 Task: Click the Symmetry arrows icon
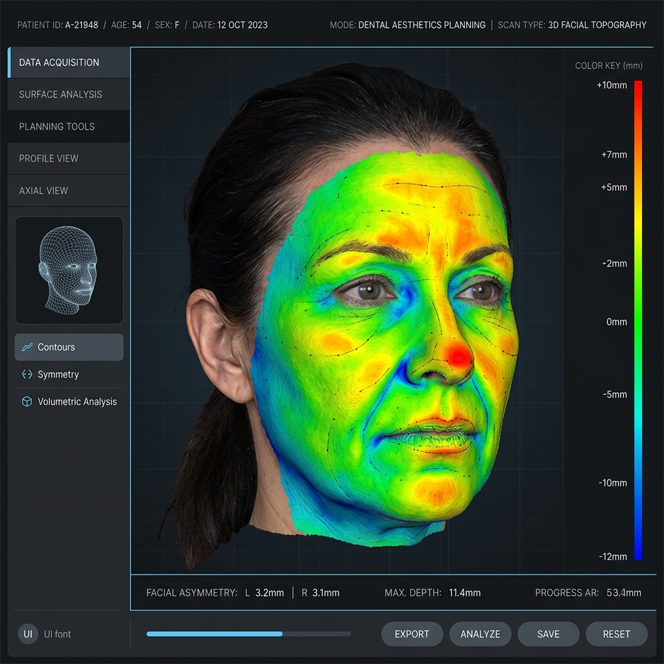27,374
